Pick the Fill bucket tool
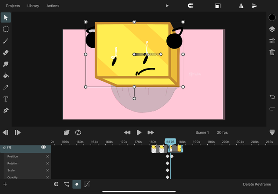Viewport: 278px width, 194px height. [6, 76]
